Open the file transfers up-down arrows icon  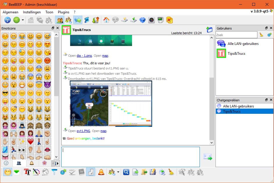point(96,20)
